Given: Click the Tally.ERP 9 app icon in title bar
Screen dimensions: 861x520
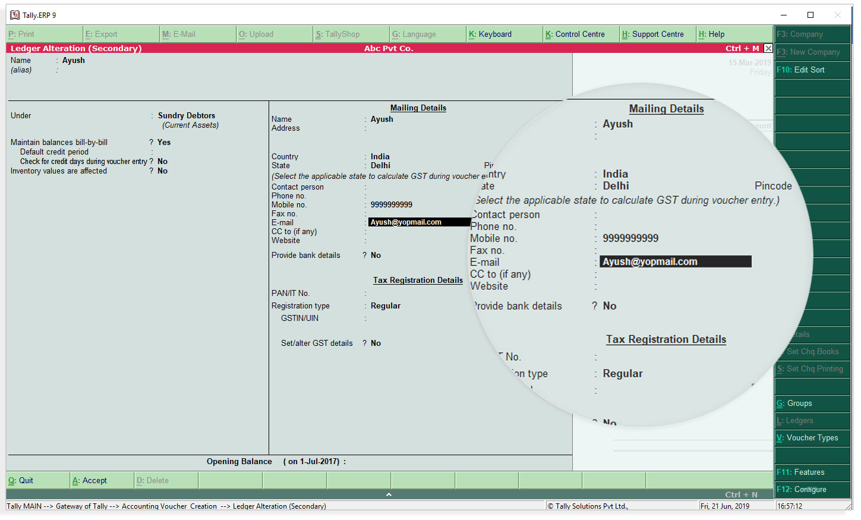Looking at the screenshot, I should [x=15, y=15].
